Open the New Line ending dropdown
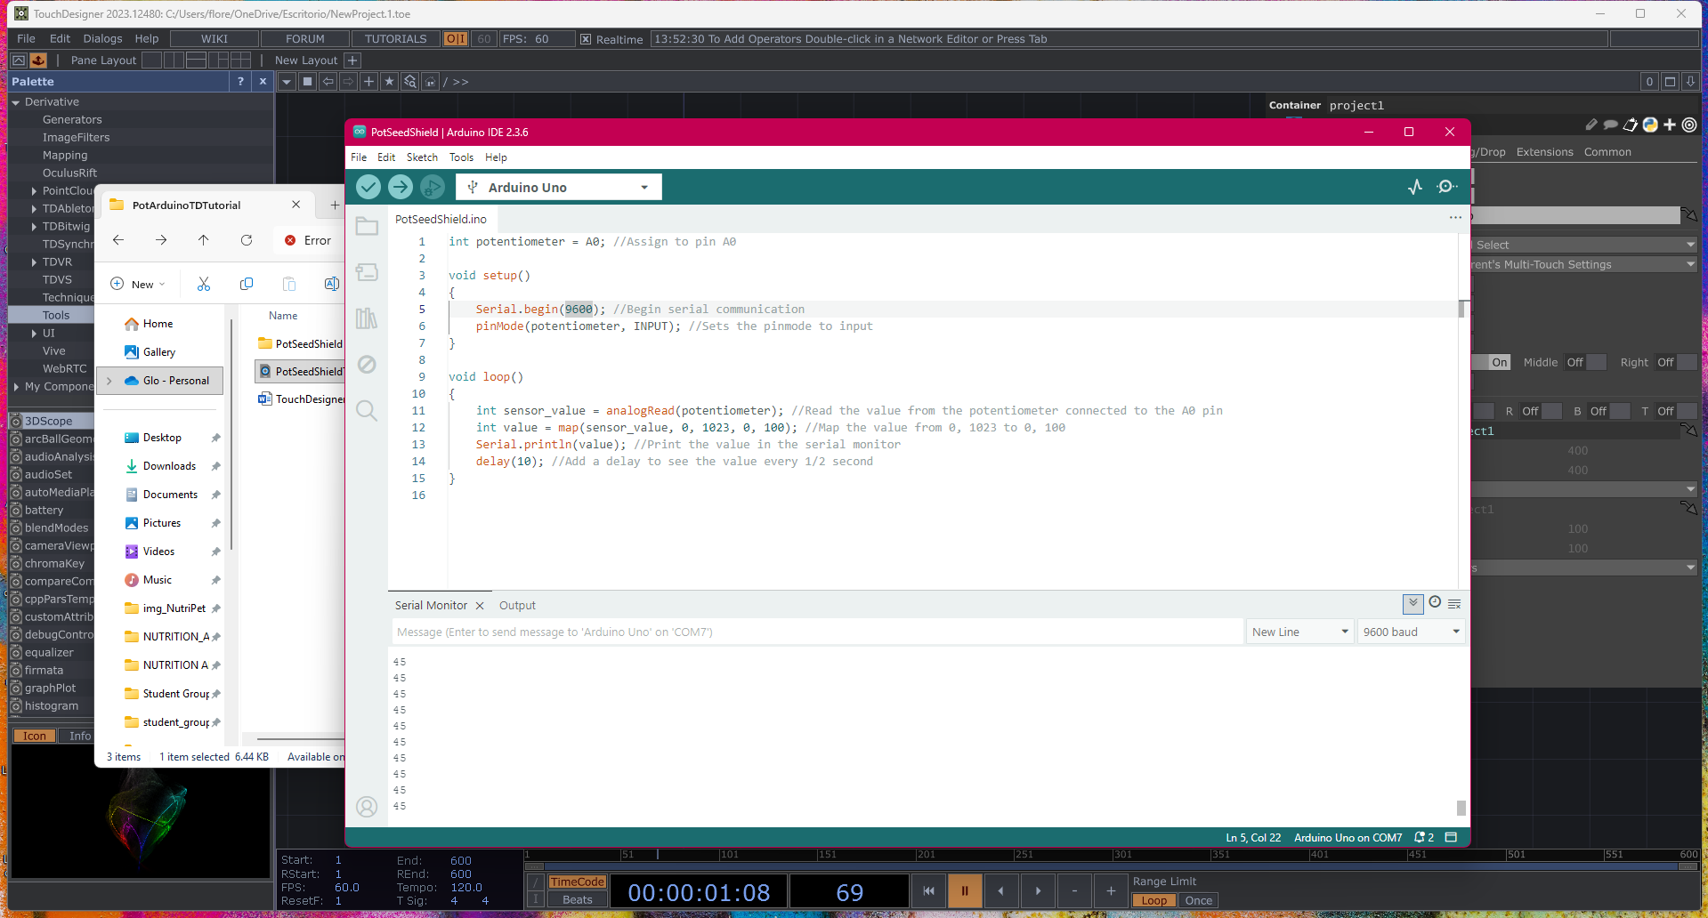 pos(1299,632)
